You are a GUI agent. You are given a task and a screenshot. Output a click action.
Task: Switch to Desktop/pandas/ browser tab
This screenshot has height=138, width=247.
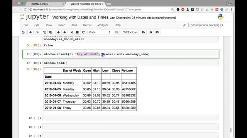(46, 4)
